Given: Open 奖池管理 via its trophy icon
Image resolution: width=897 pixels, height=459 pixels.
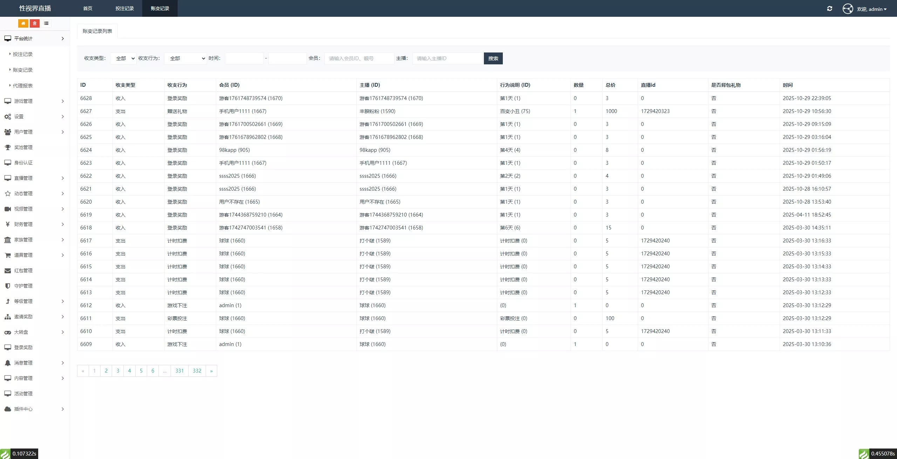Looking at the screenshot, I should point(8,147).
